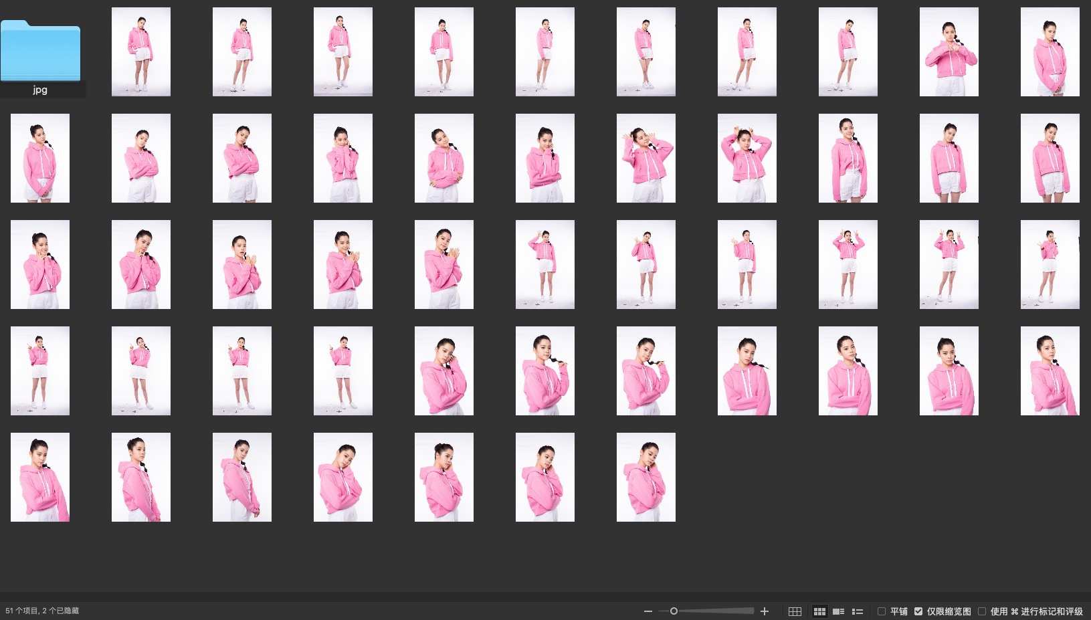Select the first thumbnail in the bottom row
Viewport: 1091px width, 620px height.
pyautogui.click(x=40, y=477)
